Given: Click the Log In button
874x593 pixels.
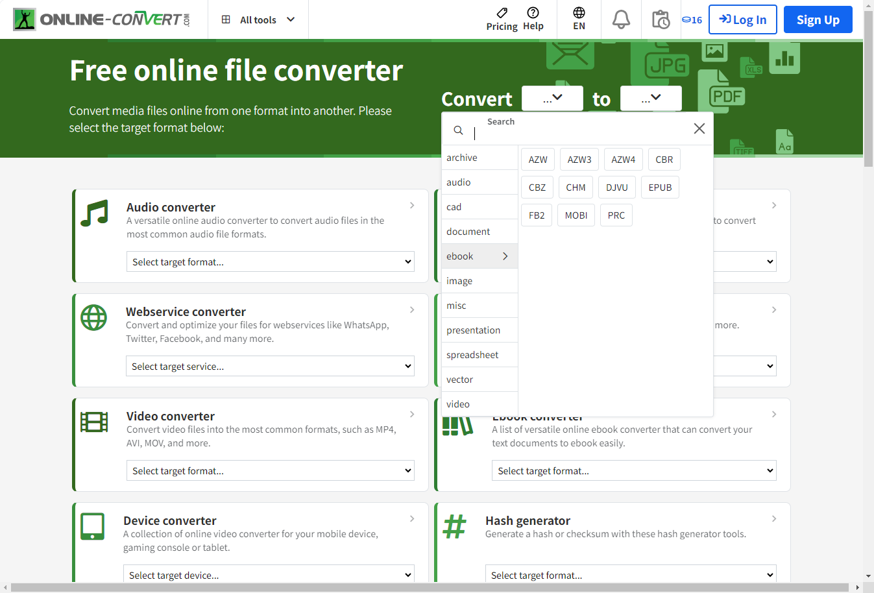Looking at the screenshot, I should [742, 19].
